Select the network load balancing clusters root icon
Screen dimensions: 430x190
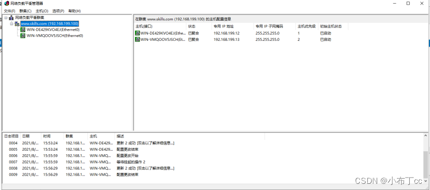point(11,18)
